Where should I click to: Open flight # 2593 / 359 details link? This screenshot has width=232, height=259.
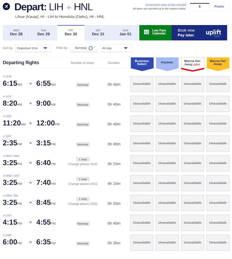(x=11, y=196)
